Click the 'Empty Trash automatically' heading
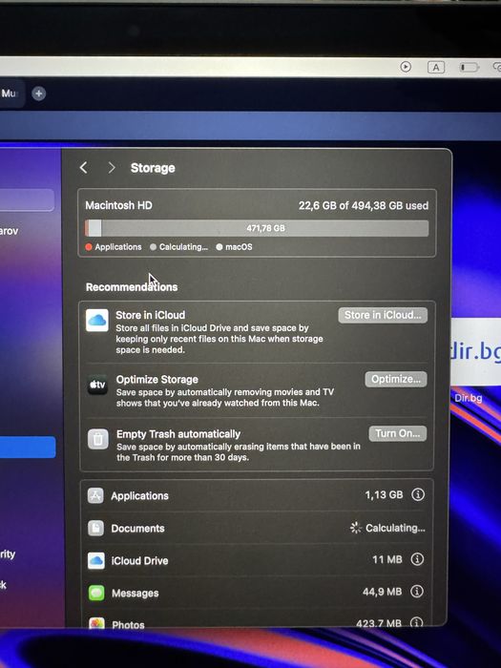This screenshot has height=668, width=501. point(178,433)
